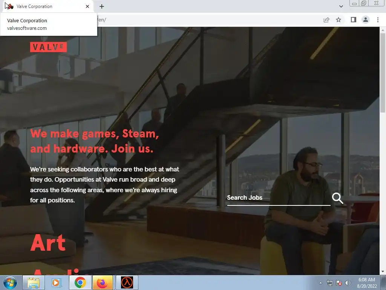Switch to Chrome in the taskbar
This screenshot has height=290, width=386.
(x=80, y=282)
